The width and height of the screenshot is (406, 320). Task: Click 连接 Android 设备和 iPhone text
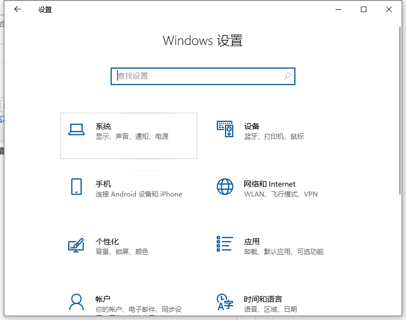(x=139, y=194)
